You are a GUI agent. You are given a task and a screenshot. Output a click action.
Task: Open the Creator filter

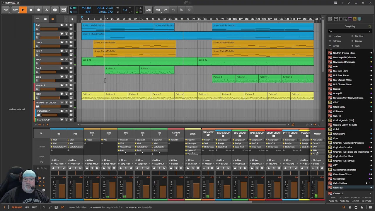[359, 41]
